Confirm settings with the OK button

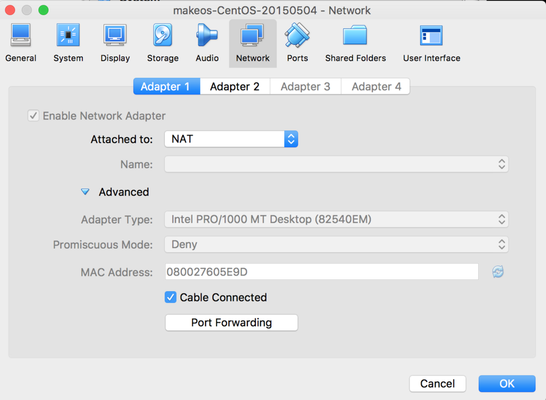(507, 383)
